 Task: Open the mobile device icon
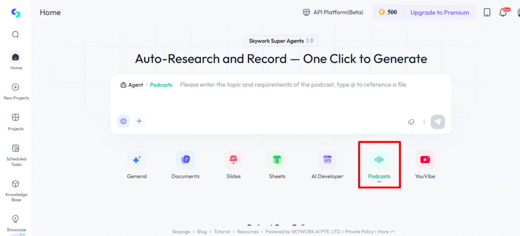pos(487,13)
